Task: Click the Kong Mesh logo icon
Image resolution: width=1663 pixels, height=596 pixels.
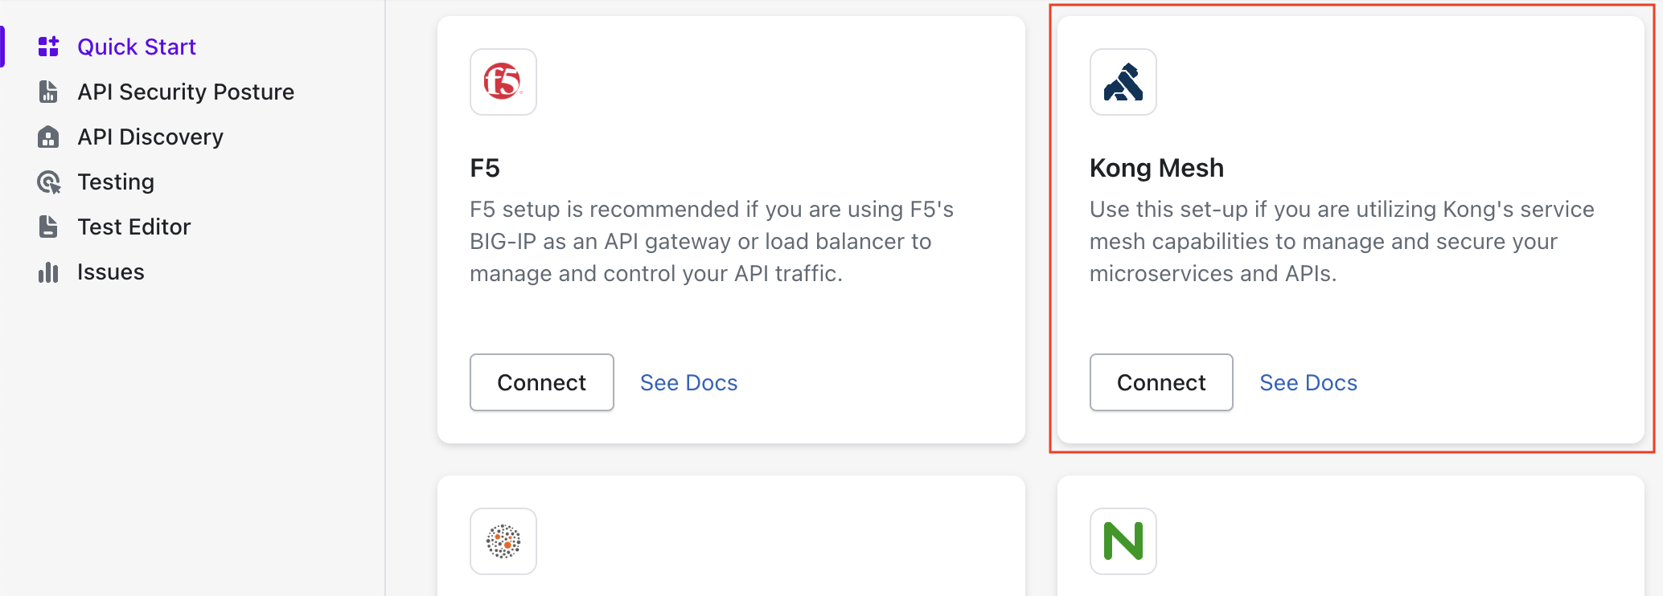Action: tap(1123, 82)
